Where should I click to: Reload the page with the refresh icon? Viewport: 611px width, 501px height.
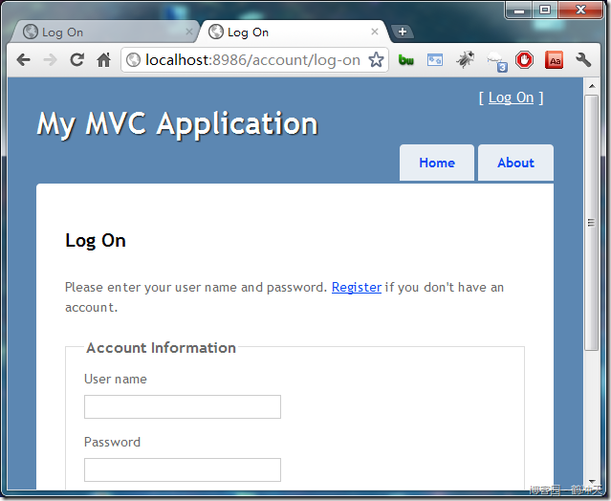(x=76, y=59)
